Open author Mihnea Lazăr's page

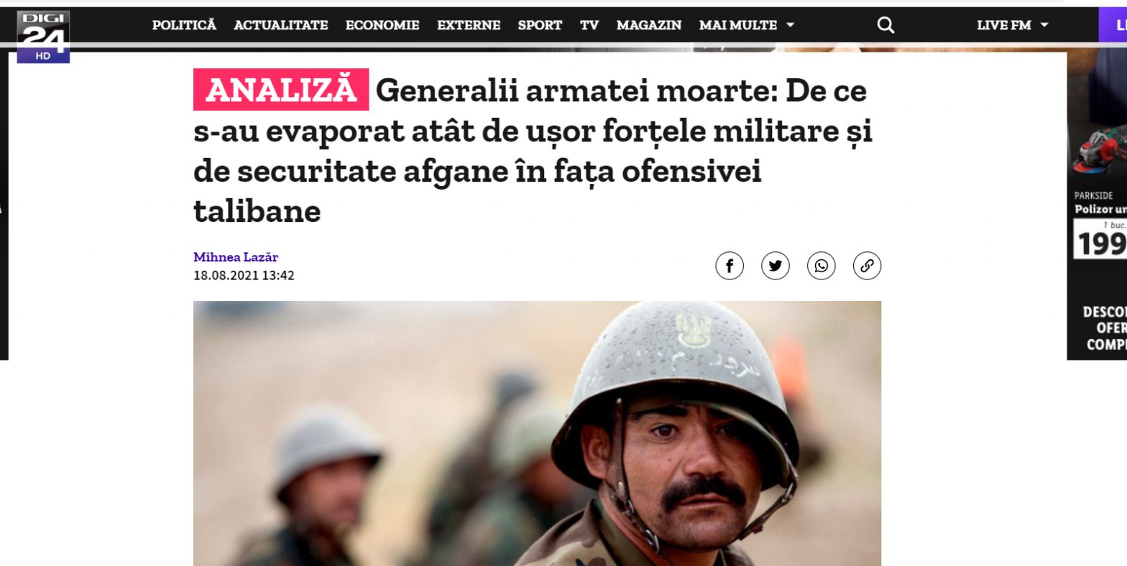(x=236, y=257)
